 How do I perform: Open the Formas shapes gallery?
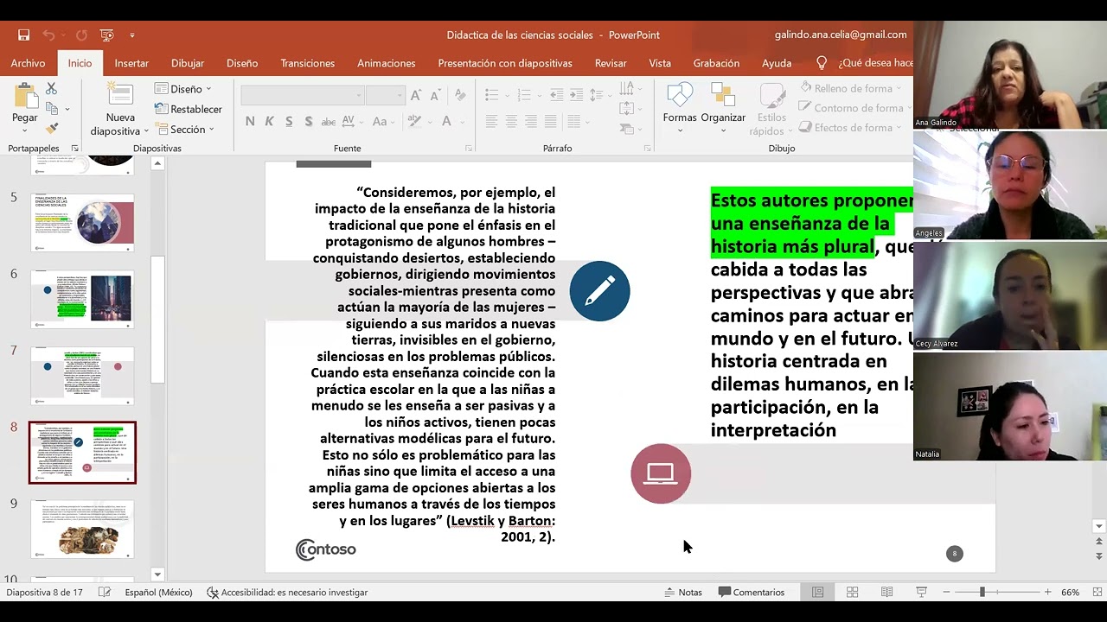[680, 108]
